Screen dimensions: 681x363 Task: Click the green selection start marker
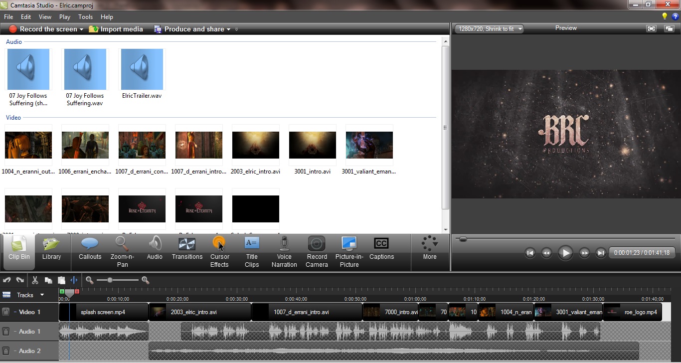62,291
